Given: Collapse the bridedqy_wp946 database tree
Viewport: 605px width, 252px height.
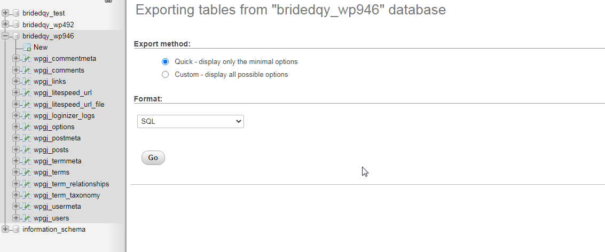Looking at the screenshot, I should pyautogui.click(x=5, y=36).
